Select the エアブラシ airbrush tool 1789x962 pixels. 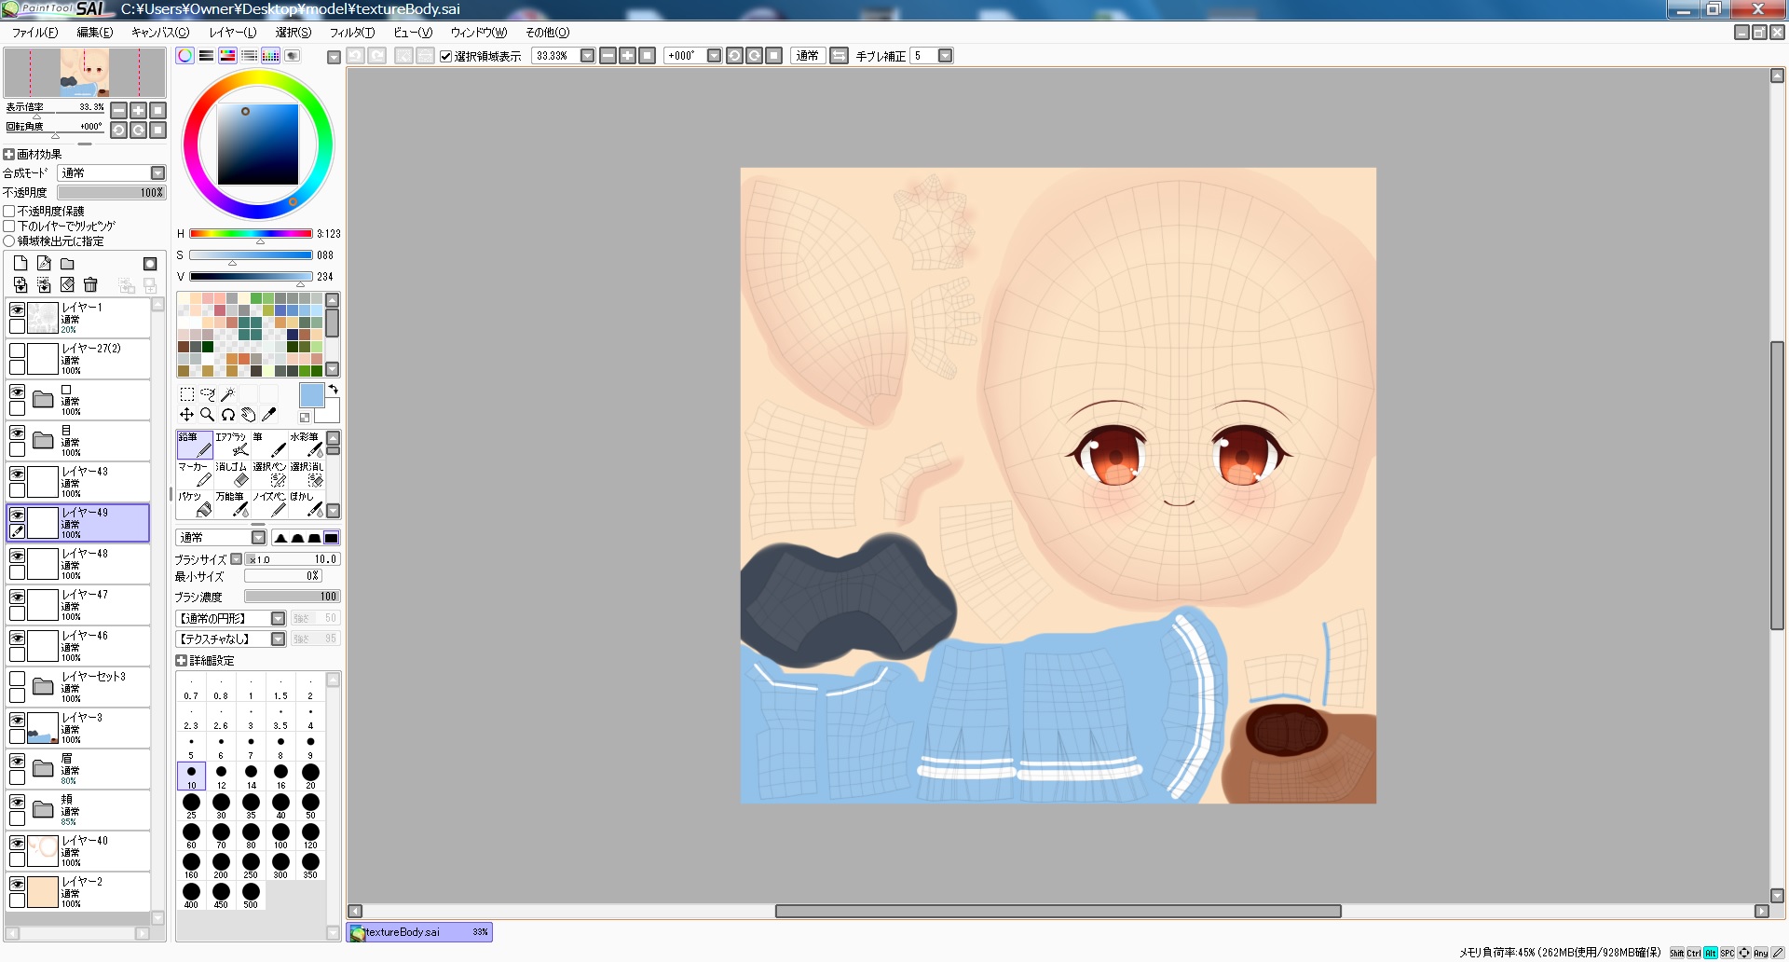point(232,445)
